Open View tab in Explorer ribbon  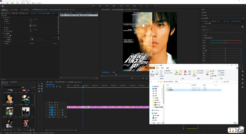click(167, 68)
